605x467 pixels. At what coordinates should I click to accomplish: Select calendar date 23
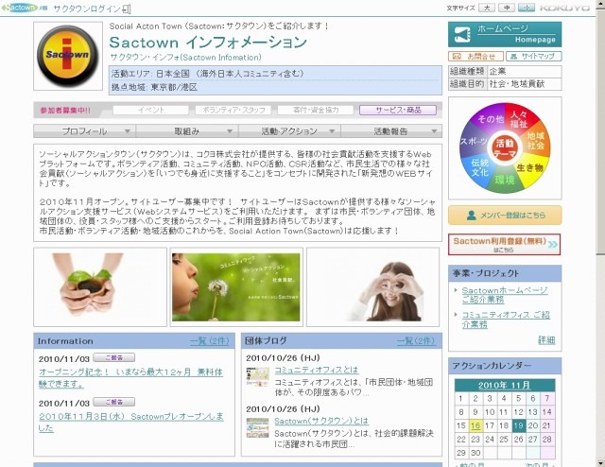475,440
